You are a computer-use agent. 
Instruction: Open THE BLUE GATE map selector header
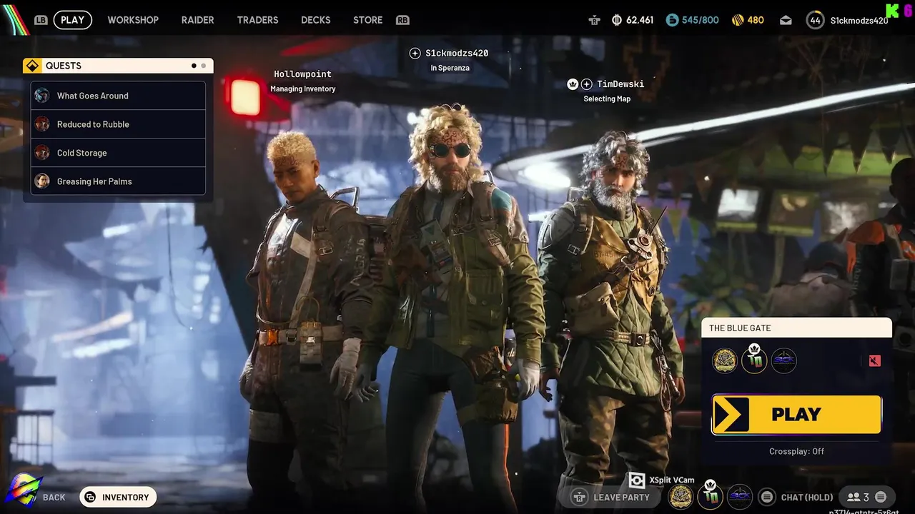796,328
